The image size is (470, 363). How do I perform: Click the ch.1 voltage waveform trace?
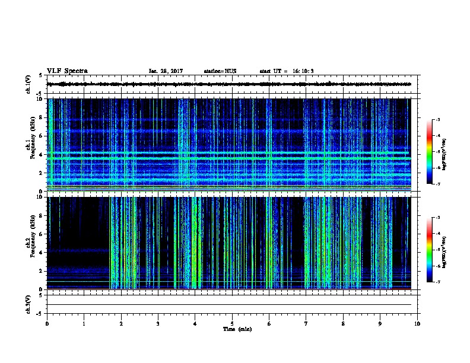229,84
